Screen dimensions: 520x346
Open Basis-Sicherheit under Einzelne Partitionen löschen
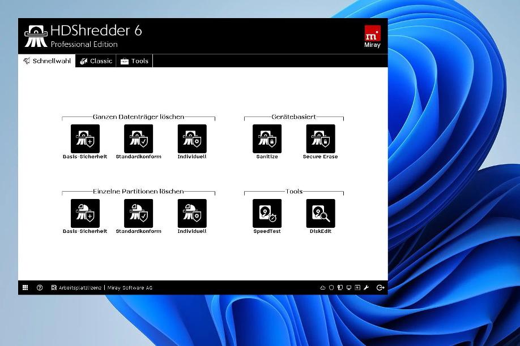(85, 213)
